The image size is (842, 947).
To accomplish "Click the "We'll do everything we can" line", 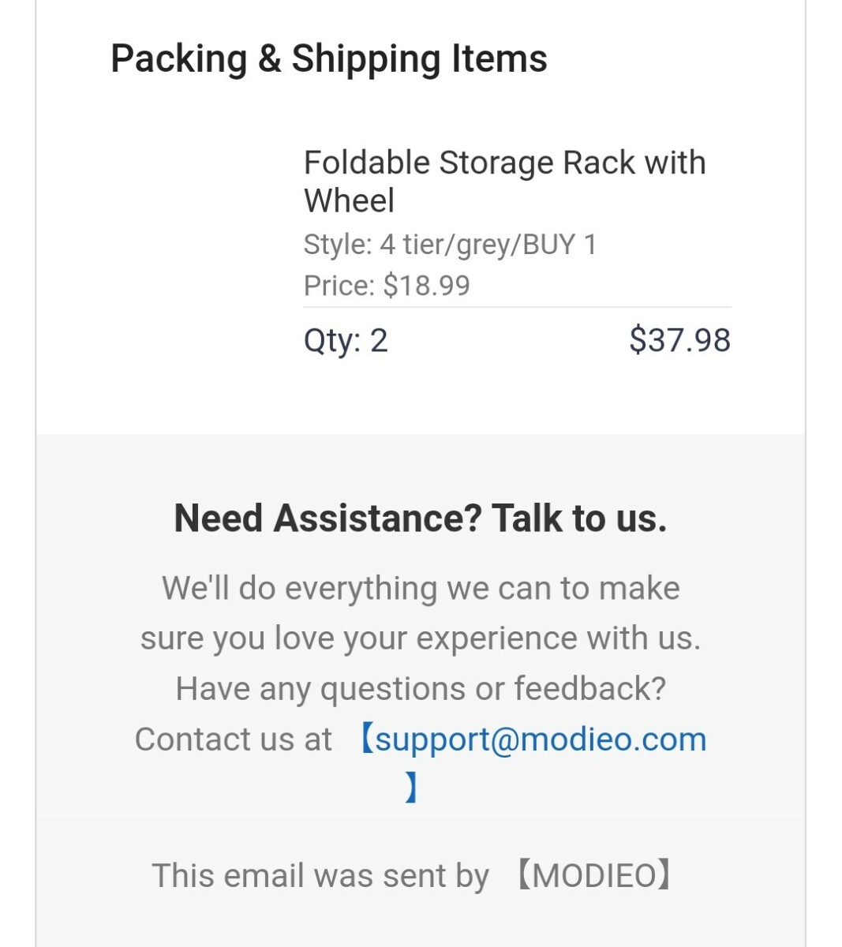I will (x=421, y=589).
